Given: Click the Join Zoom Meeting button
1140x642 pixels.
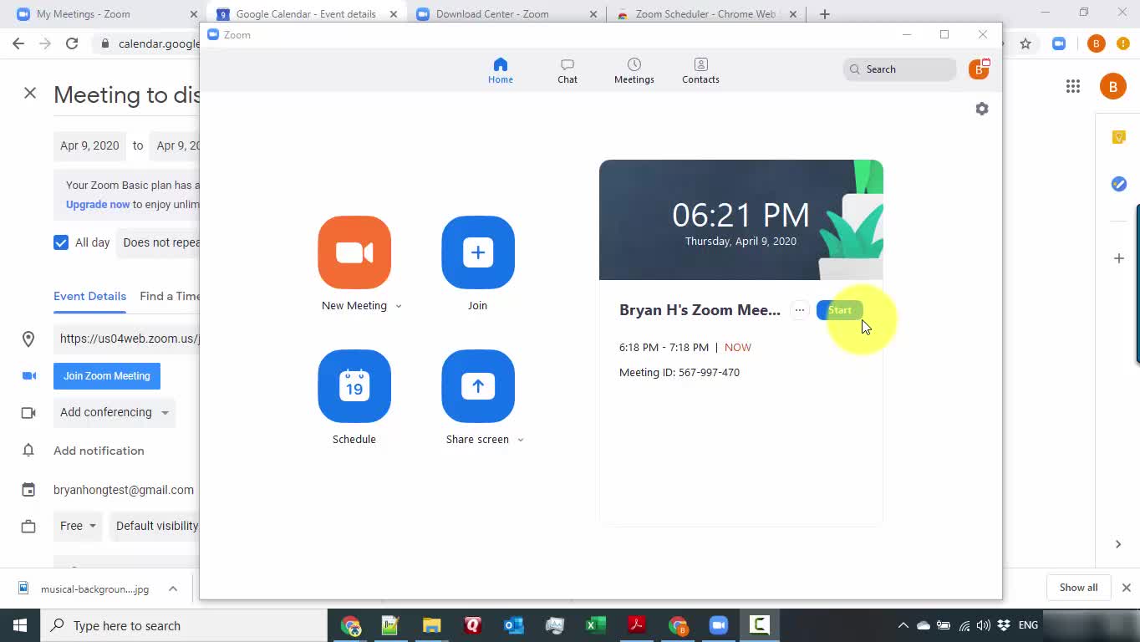Looking at the screenshot, I should click(x=107, y=376).
